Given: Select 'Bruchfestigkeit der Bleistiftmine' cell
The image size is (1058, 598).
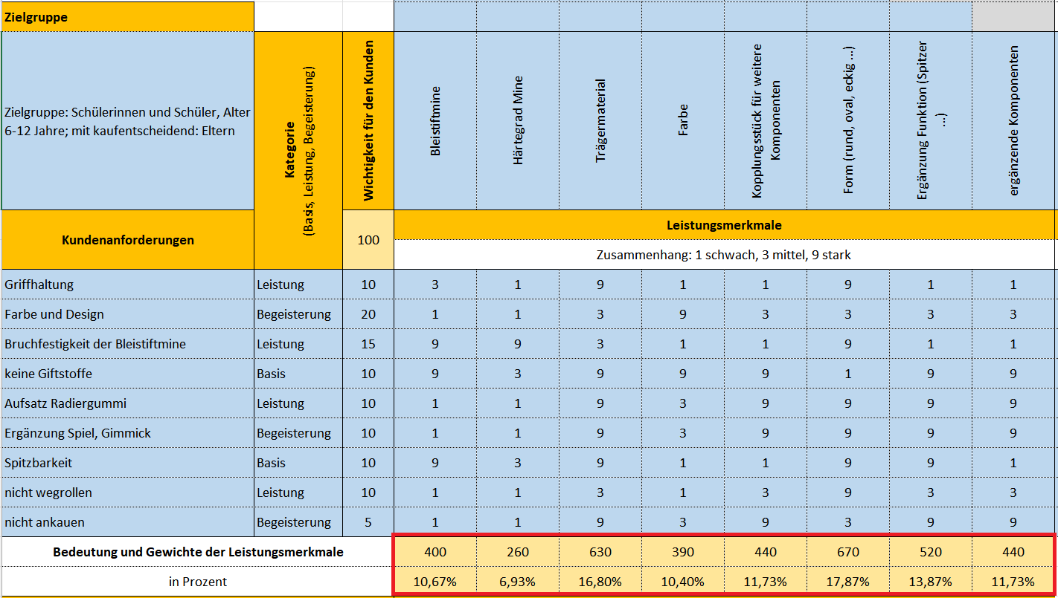Looking at the screenshot, I should point(127,344).
